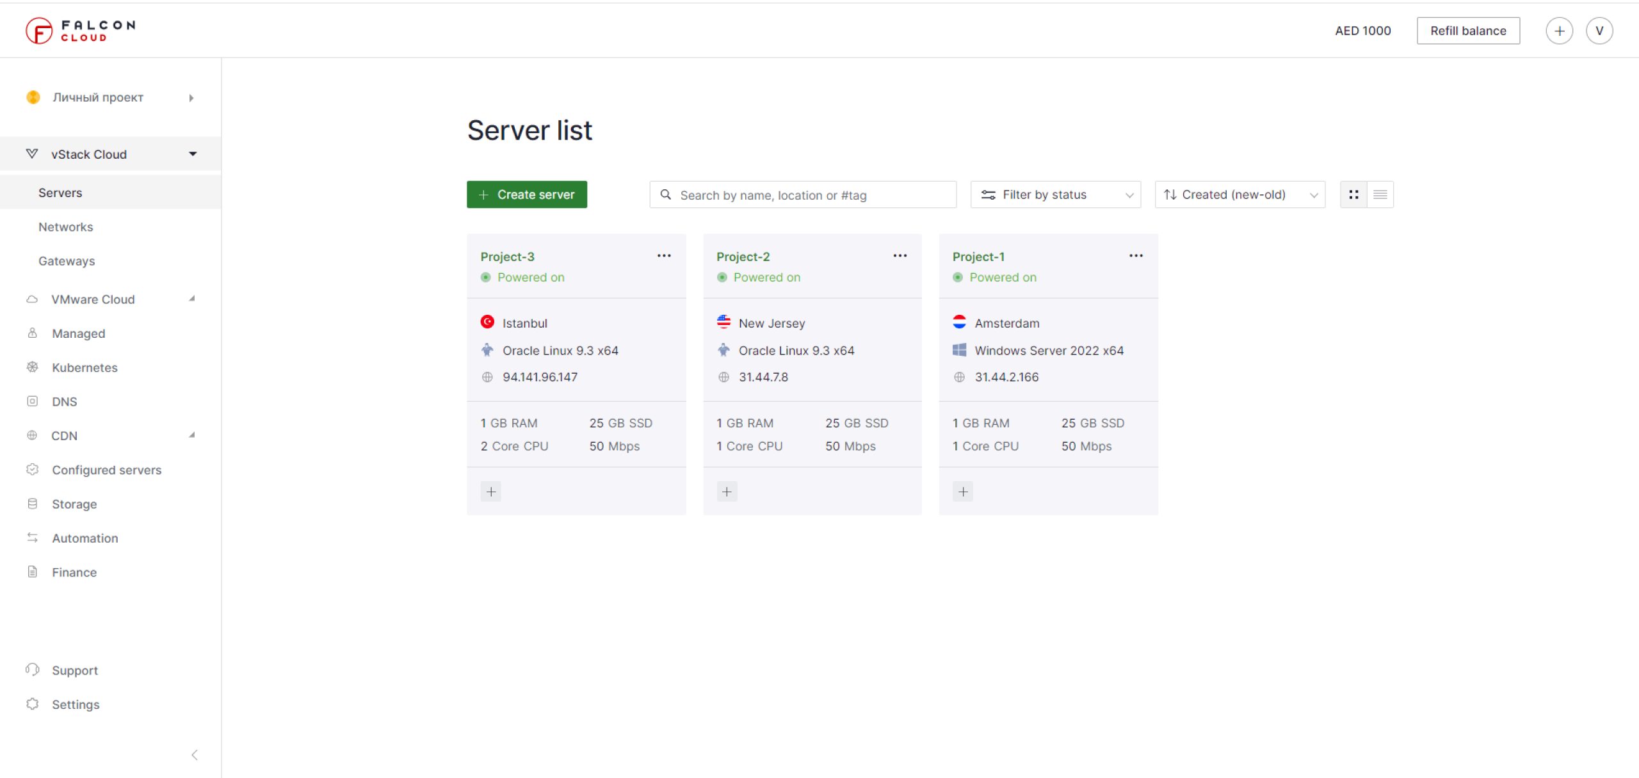Click the Refill balance button
Image resolution: width=1639 pixels, height=778 pixels.
point(1468,31)
